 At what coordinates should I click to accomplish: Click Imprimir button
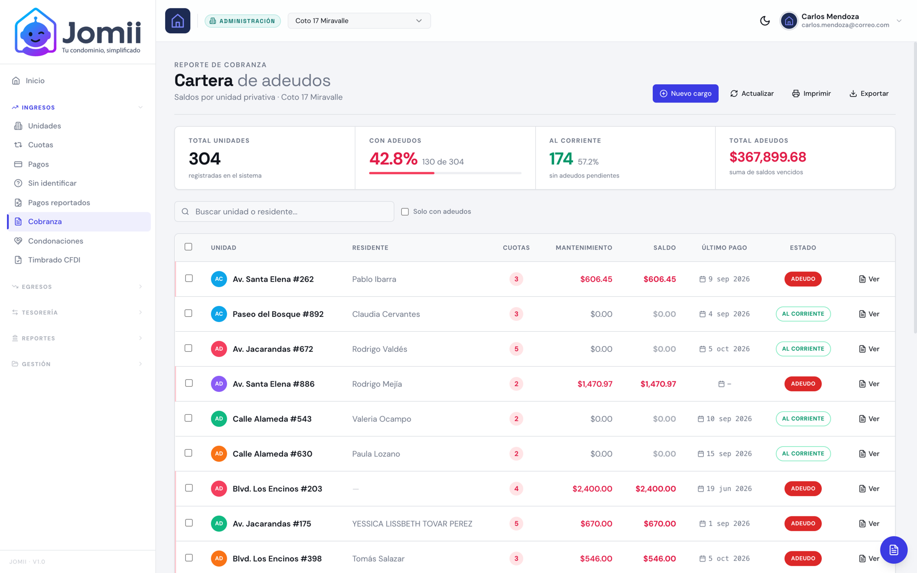coord(812,93)
